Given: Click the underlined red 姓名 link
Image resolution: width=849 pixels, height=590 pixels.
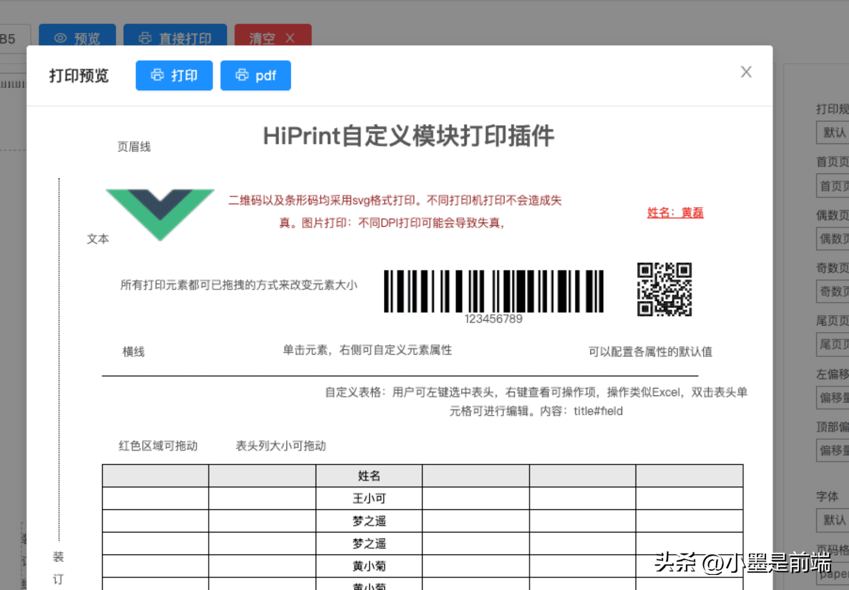Looking at the screenshot, I should click(675, 213).
